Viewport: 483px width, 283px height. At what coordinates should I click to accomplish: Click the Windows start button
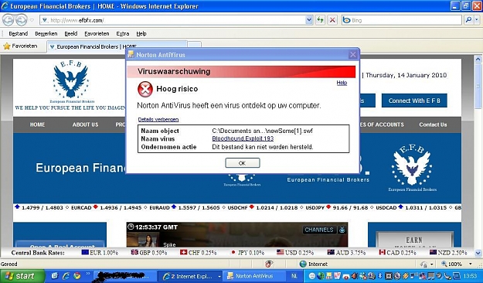pos(22,276)
